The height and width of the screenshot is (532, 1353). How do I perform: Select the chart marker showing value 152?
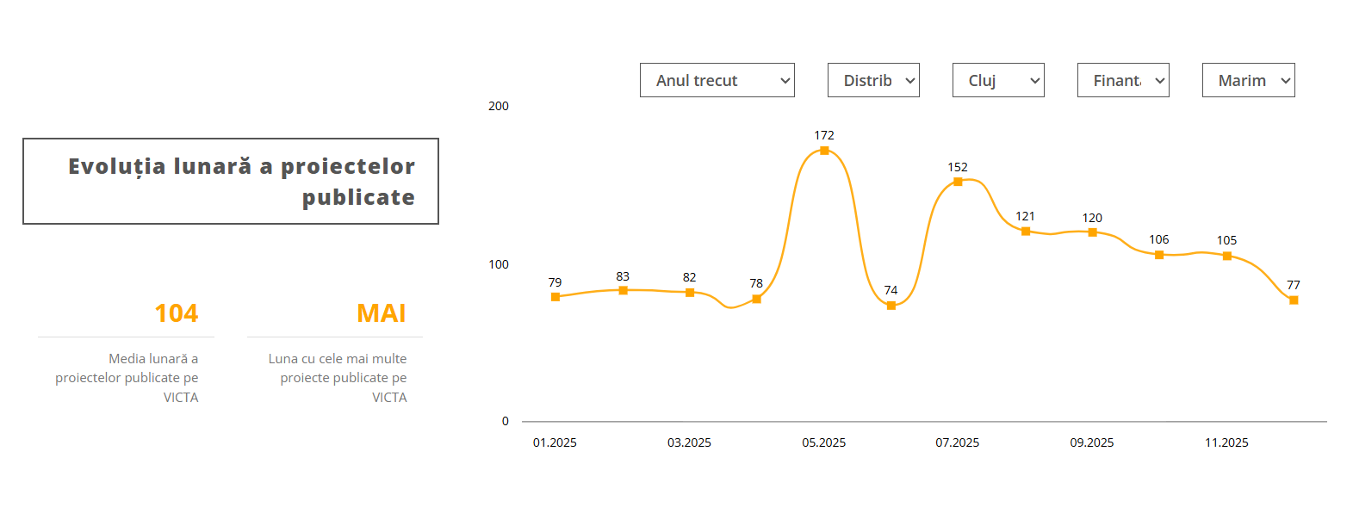coord(958,182)
